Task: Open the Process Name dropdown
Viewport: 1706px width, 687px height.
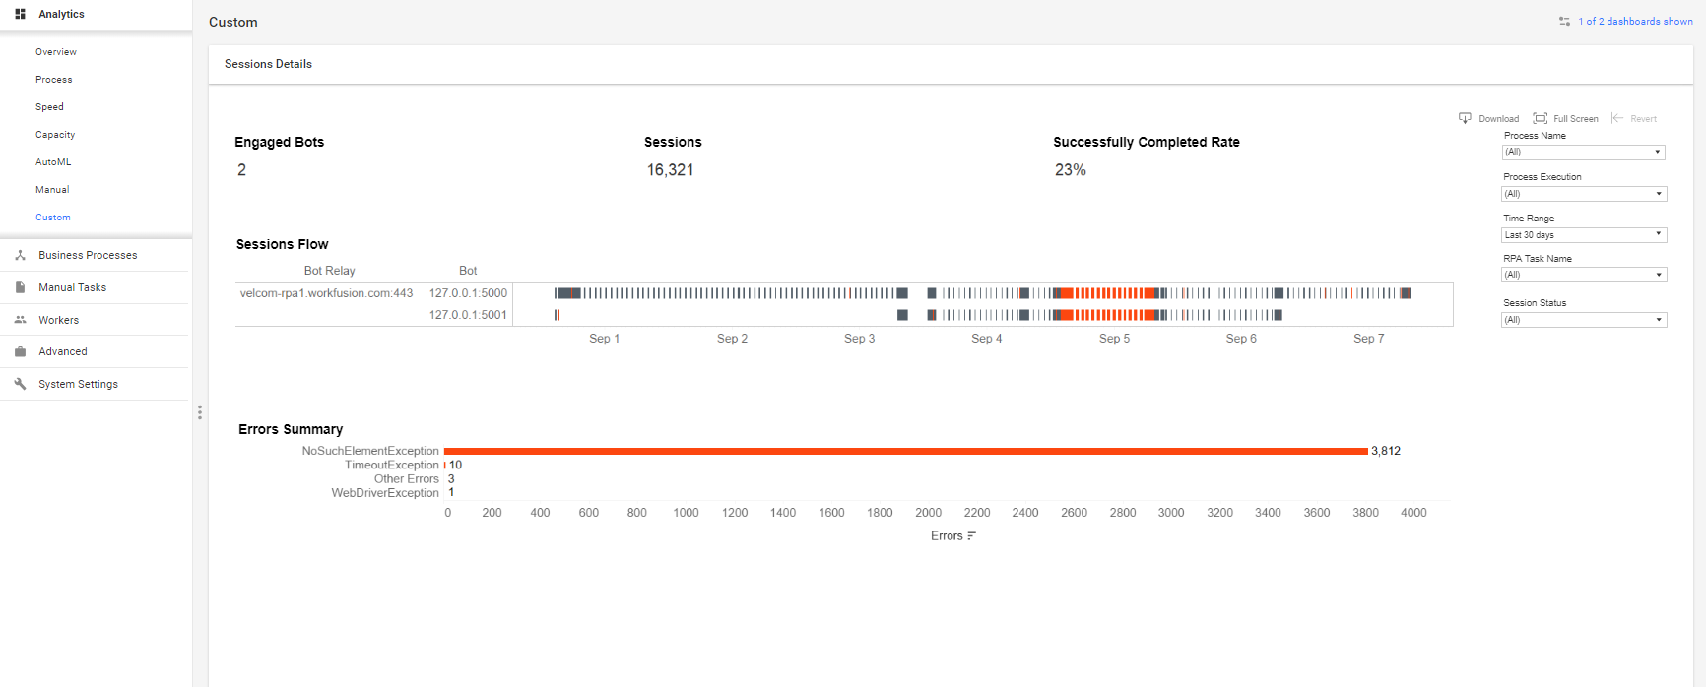Action: (x=1584, y=152)
